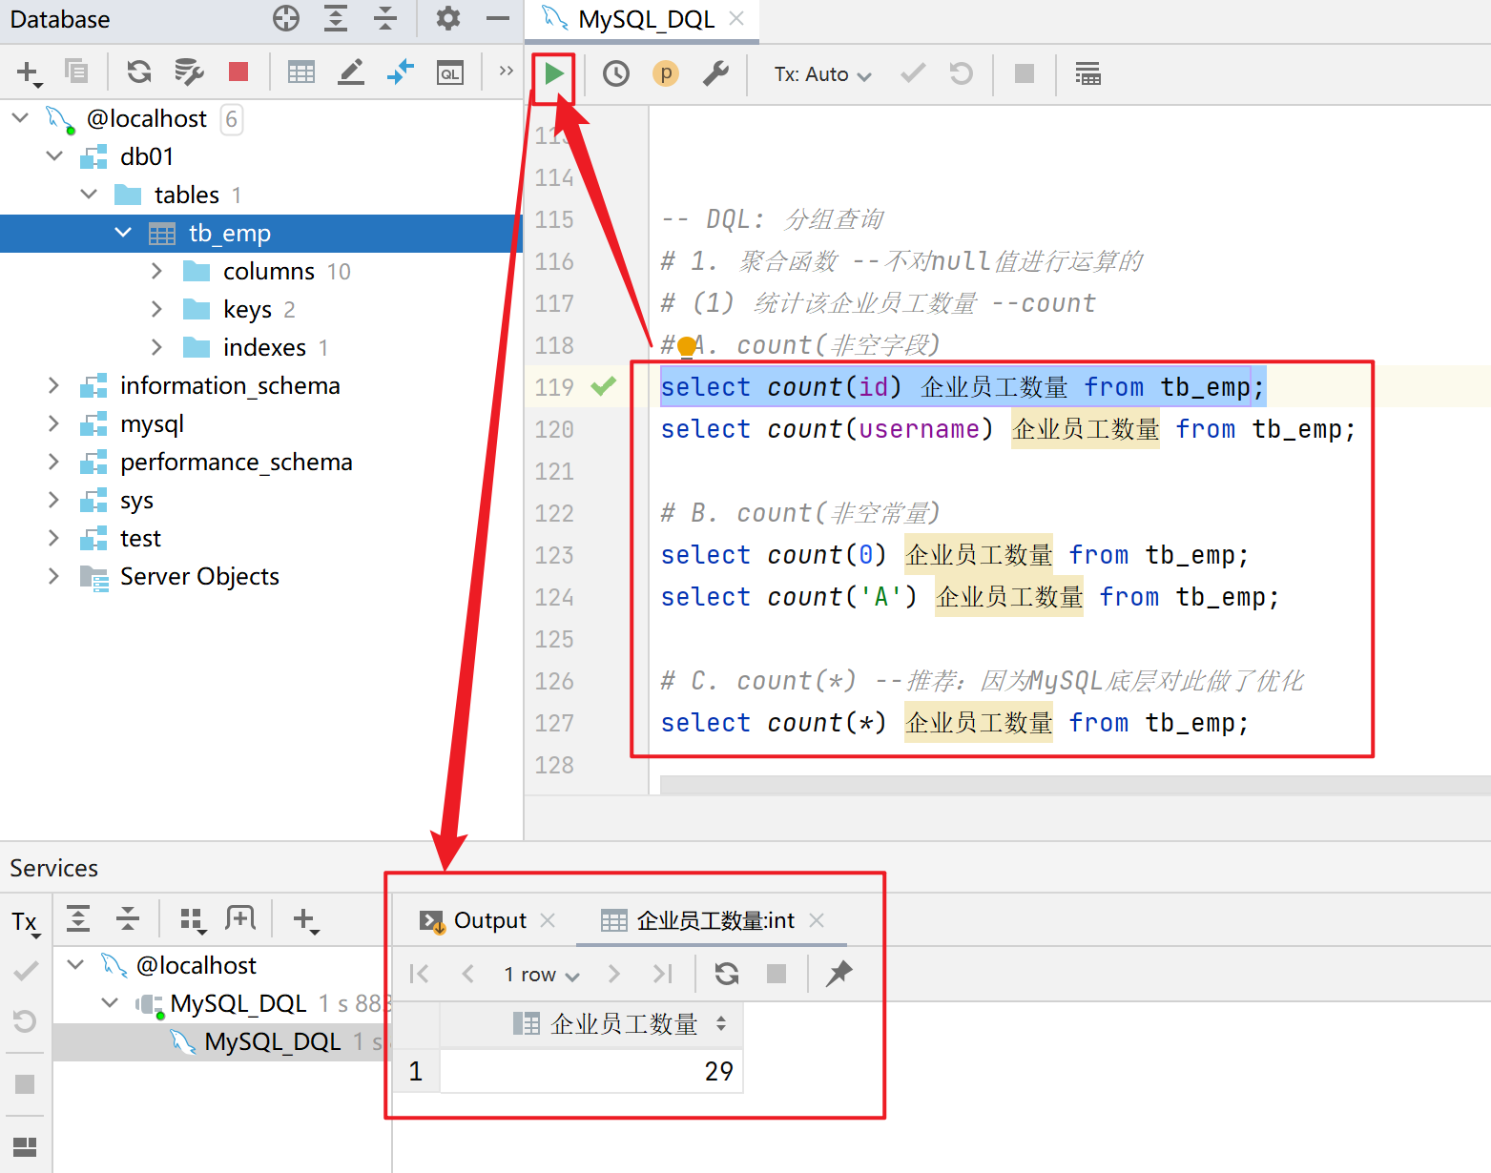Select the mysql schema
This screenshot has width=1491, height=1173.
(x=152, y=423)
